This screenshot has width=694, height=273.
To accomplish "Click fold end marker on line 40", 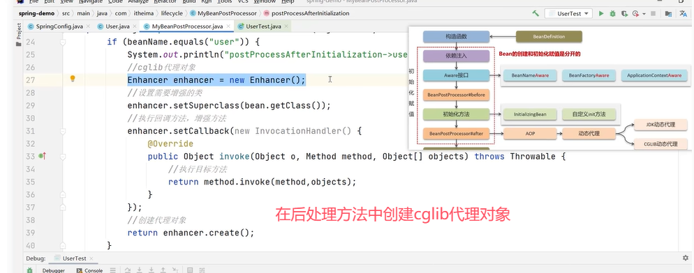I will [x=63, y=245].
